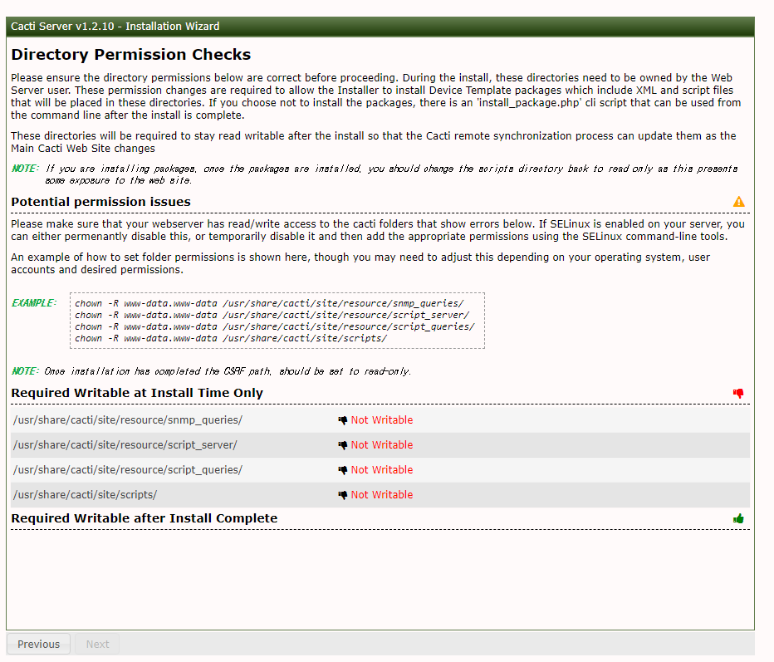
Task: Click Not Writable status for scripts/ directory
Action: (381, 495)
